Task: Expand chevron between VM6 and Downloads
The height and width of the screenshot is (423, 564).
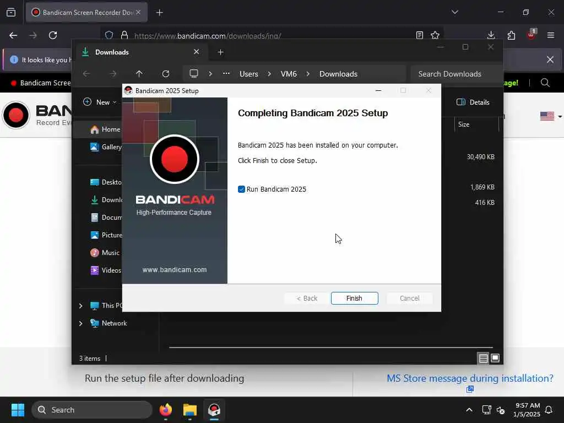Action: coord(308,74)
